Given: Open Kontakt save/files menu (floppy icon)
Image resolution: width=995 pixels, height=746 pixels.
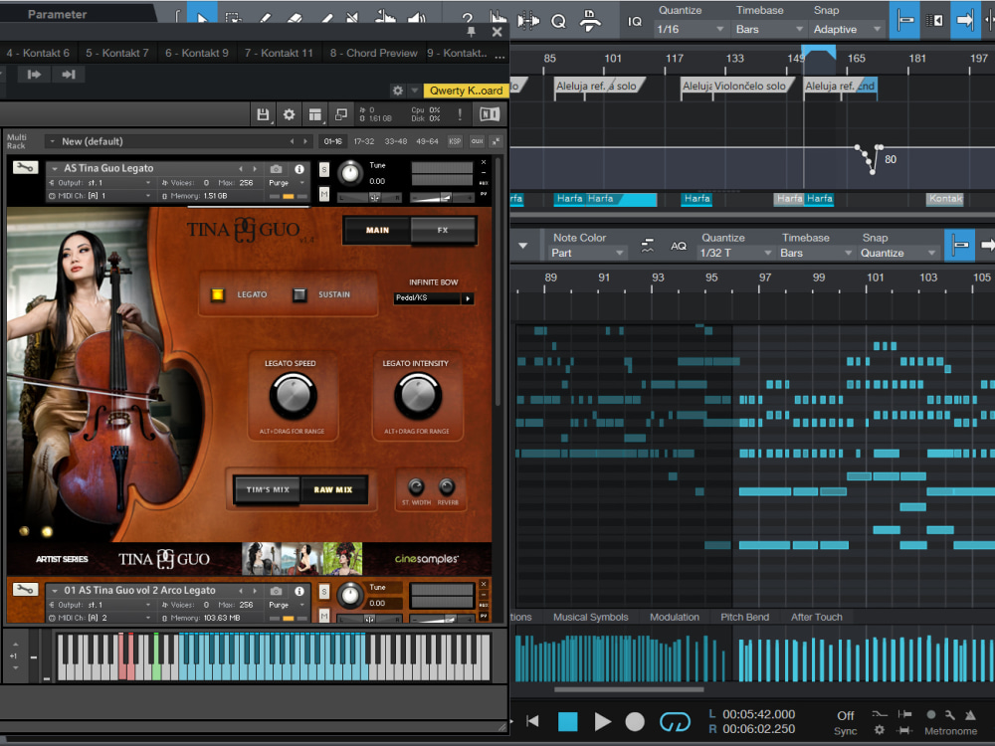Looking at the screenshot, I should tap(263, 114).
